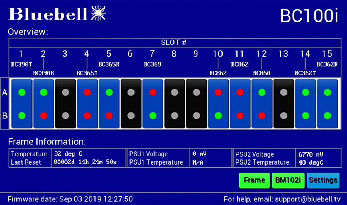Viewport: 347px width, 205px height.
Task: Click slot 6 channel B grey indicator
Action: tap(131, 115)
